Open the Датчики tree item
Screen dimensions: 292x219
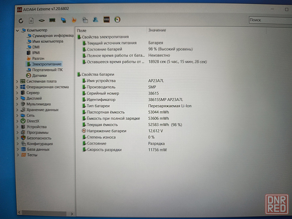pyautogui.click(x=36, y=76)
